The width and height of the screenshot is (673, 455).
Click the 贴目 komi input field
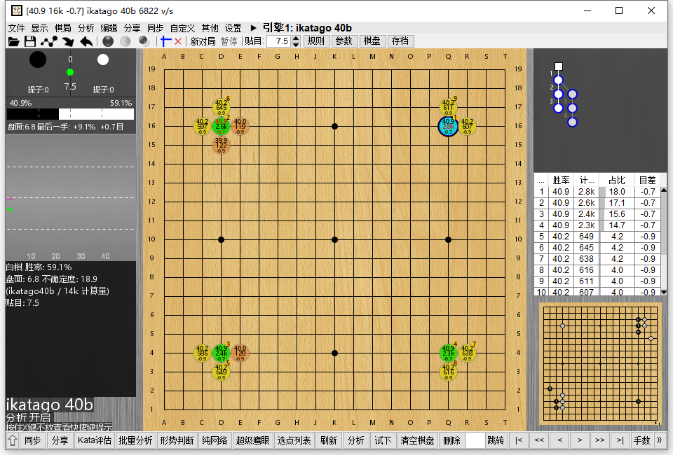coord(278,41)
